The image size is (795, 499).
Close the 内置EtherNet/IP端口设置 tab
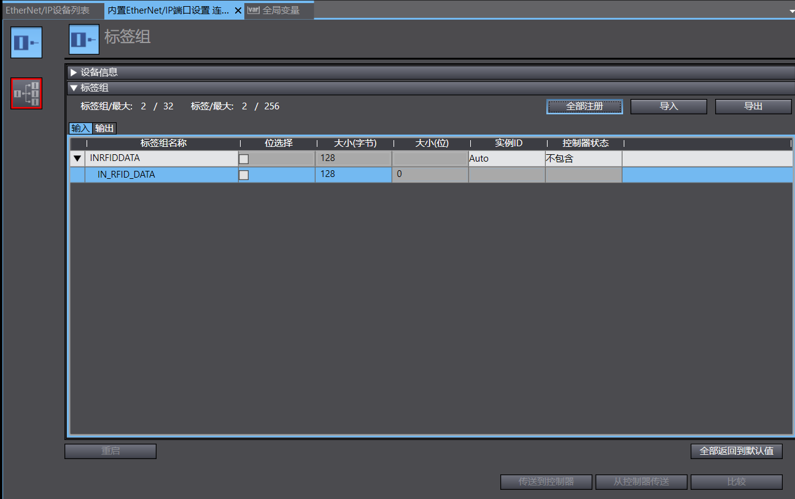(238, 10)
